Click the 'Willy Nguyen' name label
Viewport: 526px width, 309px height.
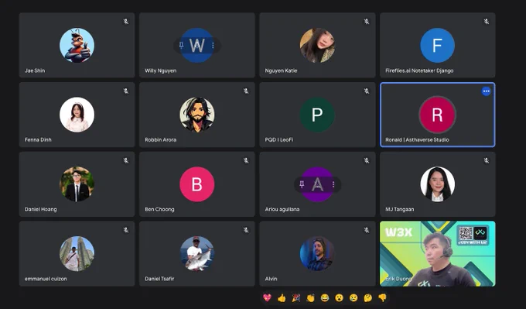coord(160,70)
